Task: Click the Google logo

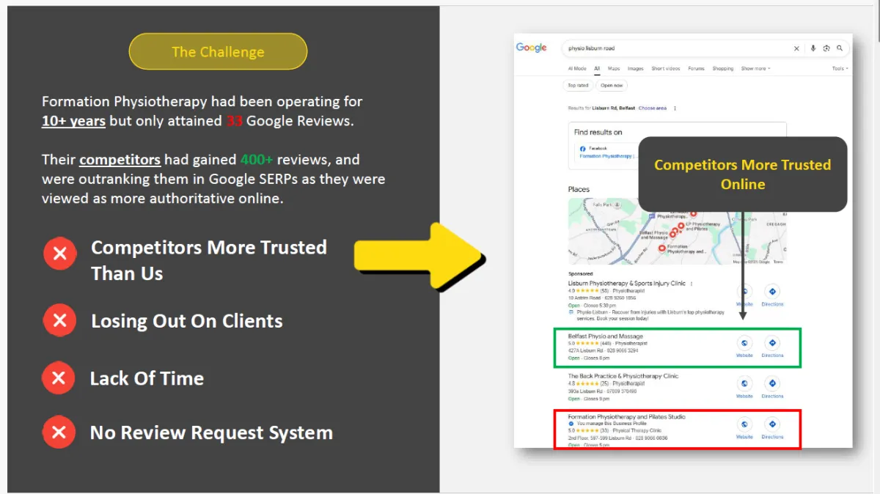Action: point(531,48)
